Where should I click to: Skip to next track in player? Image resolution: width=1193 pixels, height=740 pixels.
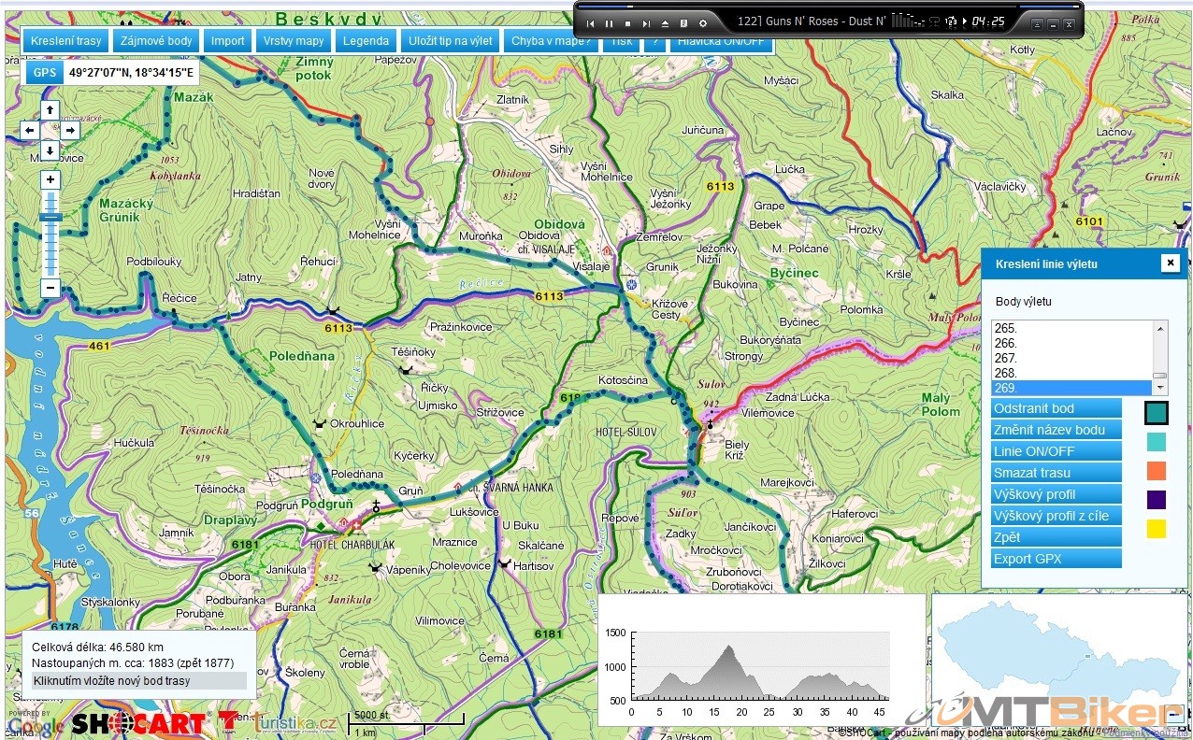[x=646, y=22]
